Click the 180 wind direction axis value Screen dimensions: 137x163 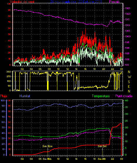click(x=9, y=81)
